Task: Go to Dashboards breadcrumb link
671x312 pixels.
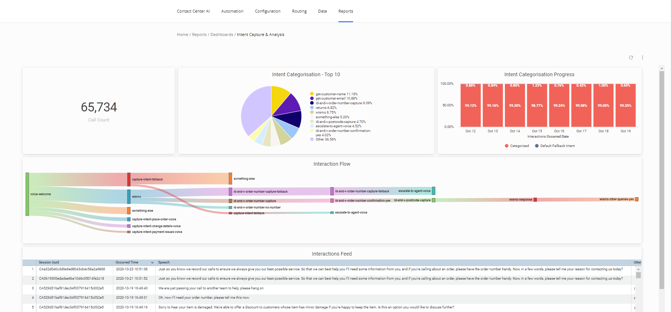Action: click(222, 35)
